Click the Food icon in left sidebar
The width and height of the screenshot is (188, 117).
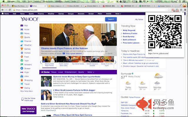pyautogui.click(x=22, y=57)
